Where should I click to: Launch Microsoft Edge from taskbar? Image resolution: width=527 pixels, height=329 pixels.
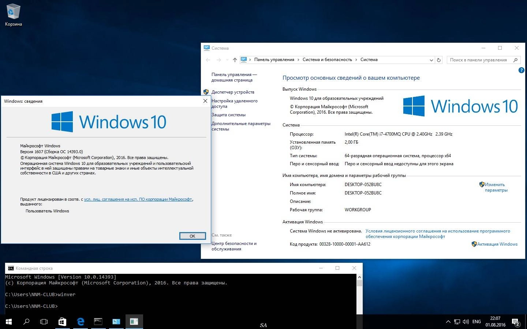tap(81, 322)
